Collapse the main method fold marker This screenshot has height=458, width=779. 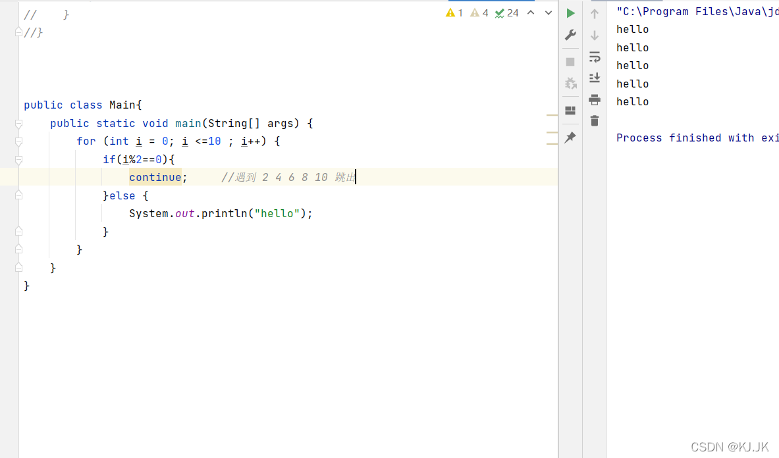18,124
